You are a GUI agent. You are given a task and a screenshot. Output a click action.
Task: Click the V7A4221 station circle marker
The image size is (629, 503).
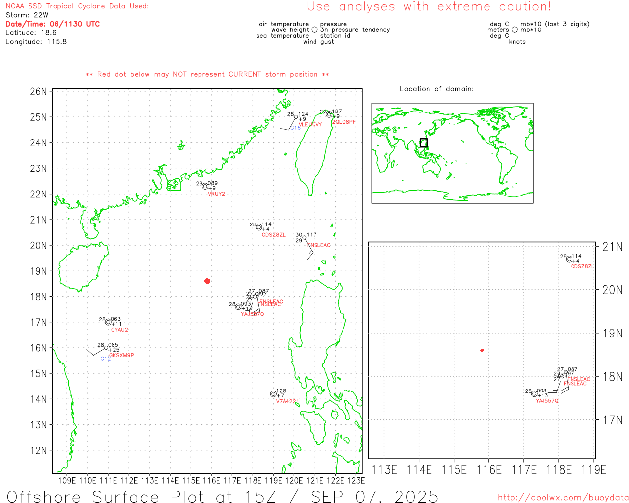[x=273, y=394]
